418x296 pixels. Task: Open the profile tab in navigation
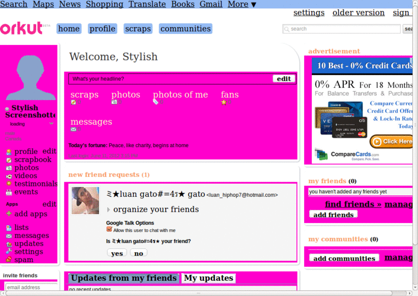102,29
